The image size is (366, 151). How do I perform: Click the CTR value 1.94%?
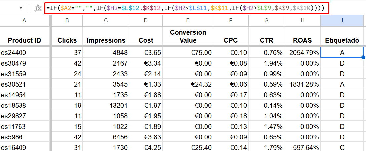point(266,63)
